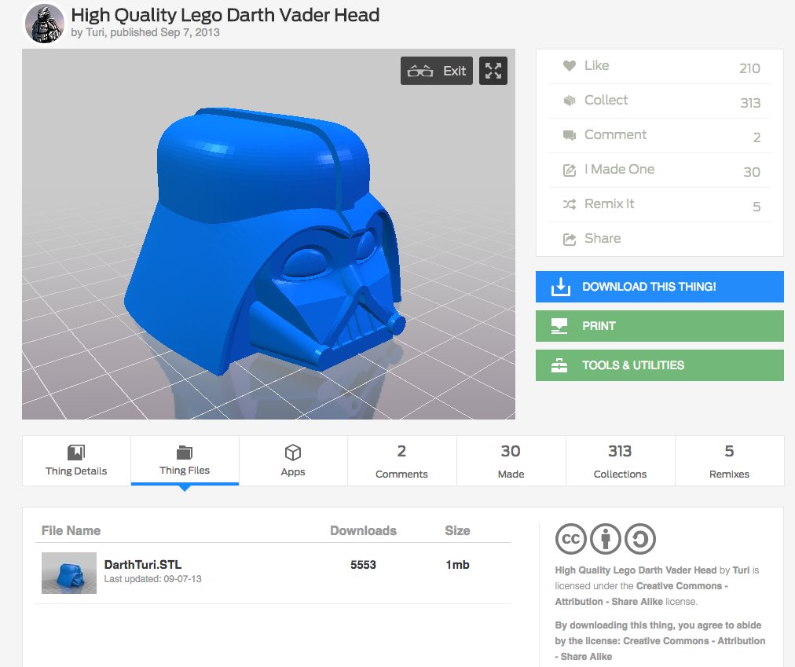Click the toolbox icon on Tools button
Screen dimensions: 795x667
[x=559, y=365]
